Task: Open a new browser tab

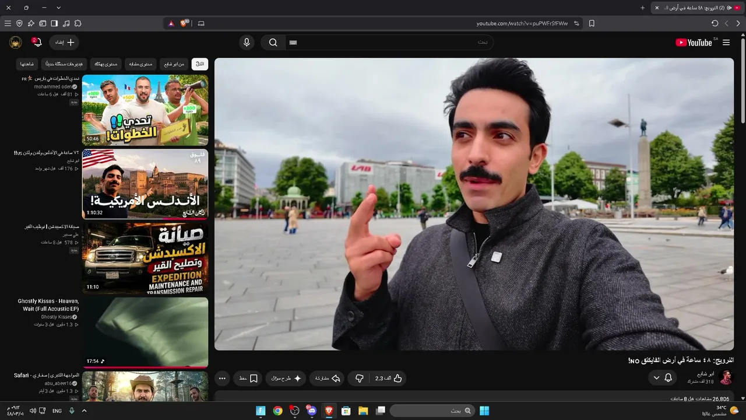Action: (643, 8)
